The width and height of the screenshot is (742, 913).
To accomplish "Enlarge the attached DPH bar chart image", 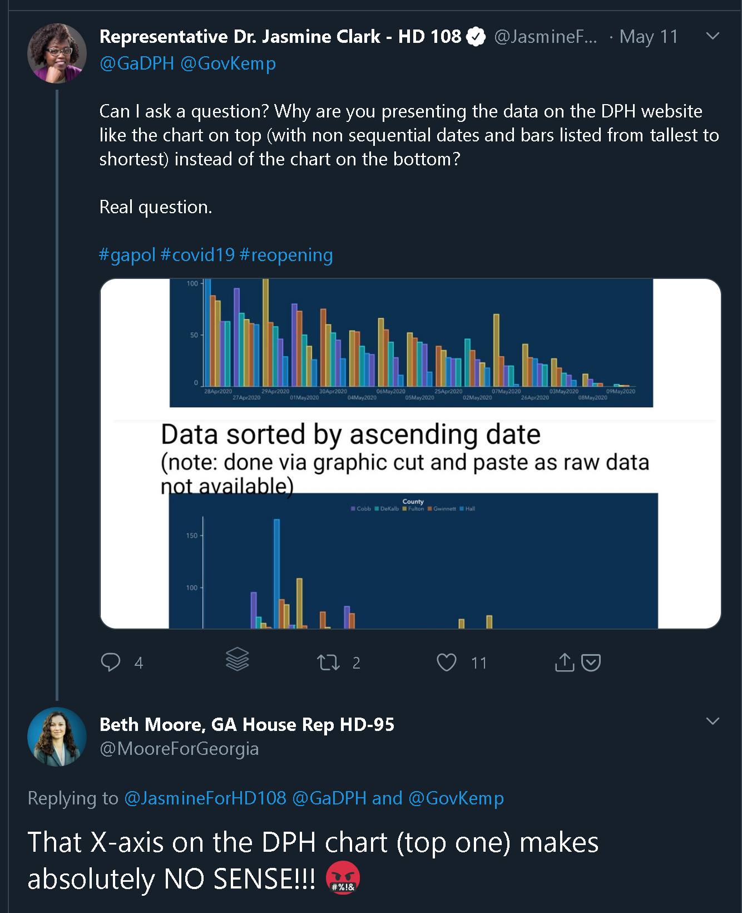I will (x=410, y=454).
